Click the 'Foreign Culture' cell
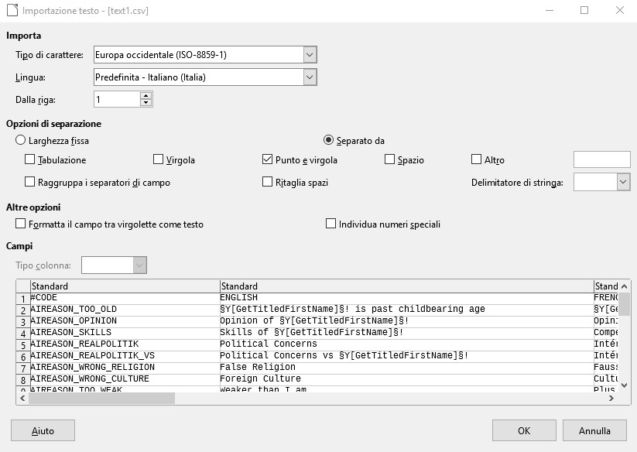The height and width of the screenshot is (452, 637). pyautogui.click(x=406, y=379)
